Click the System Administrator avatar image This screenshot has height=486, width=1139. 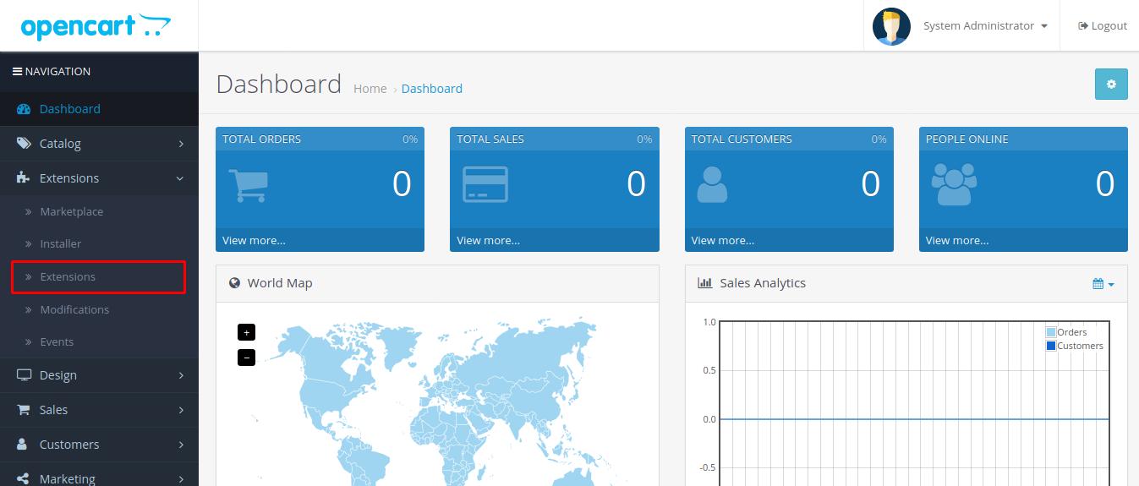(891, 26)
